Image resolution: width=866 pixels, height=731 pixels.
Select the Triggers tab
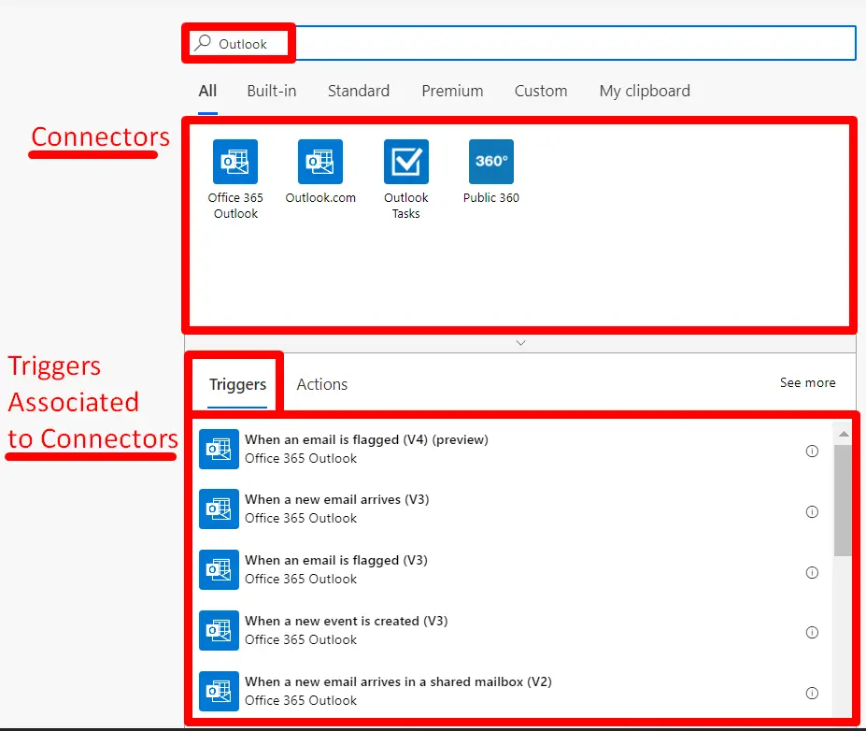pyautogui.click(x=237, y=384)
